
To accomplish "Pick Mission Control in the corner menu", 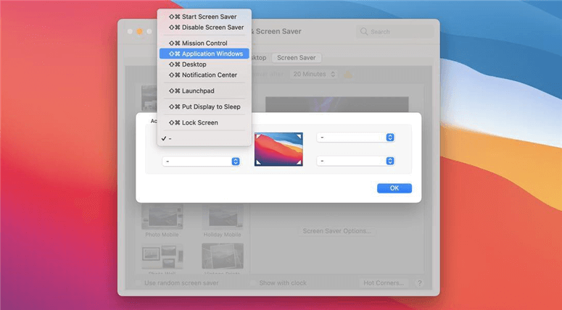I will point(204,43).
